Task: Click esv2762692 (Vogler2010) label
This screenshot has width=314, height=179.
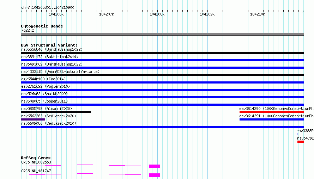Action: coord(46,86)
